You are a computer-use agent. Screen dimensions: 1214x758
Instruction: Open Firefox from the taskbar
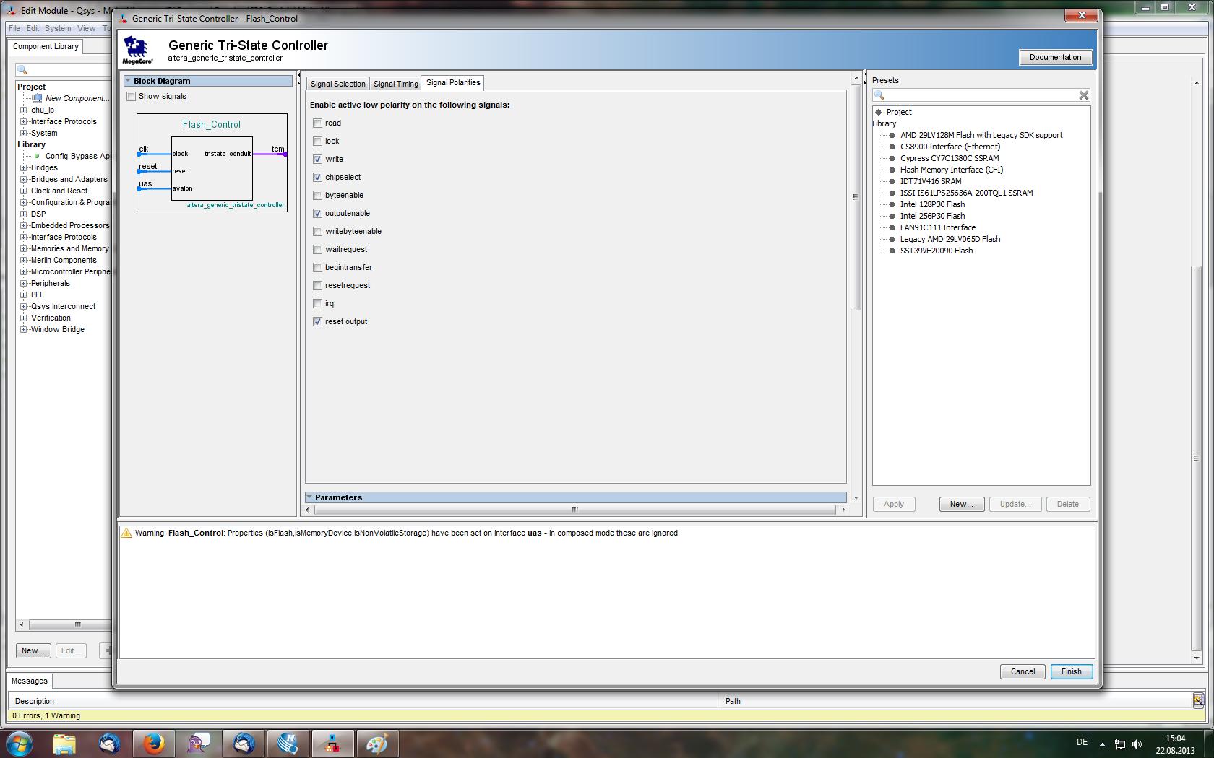tap(153, 743)
